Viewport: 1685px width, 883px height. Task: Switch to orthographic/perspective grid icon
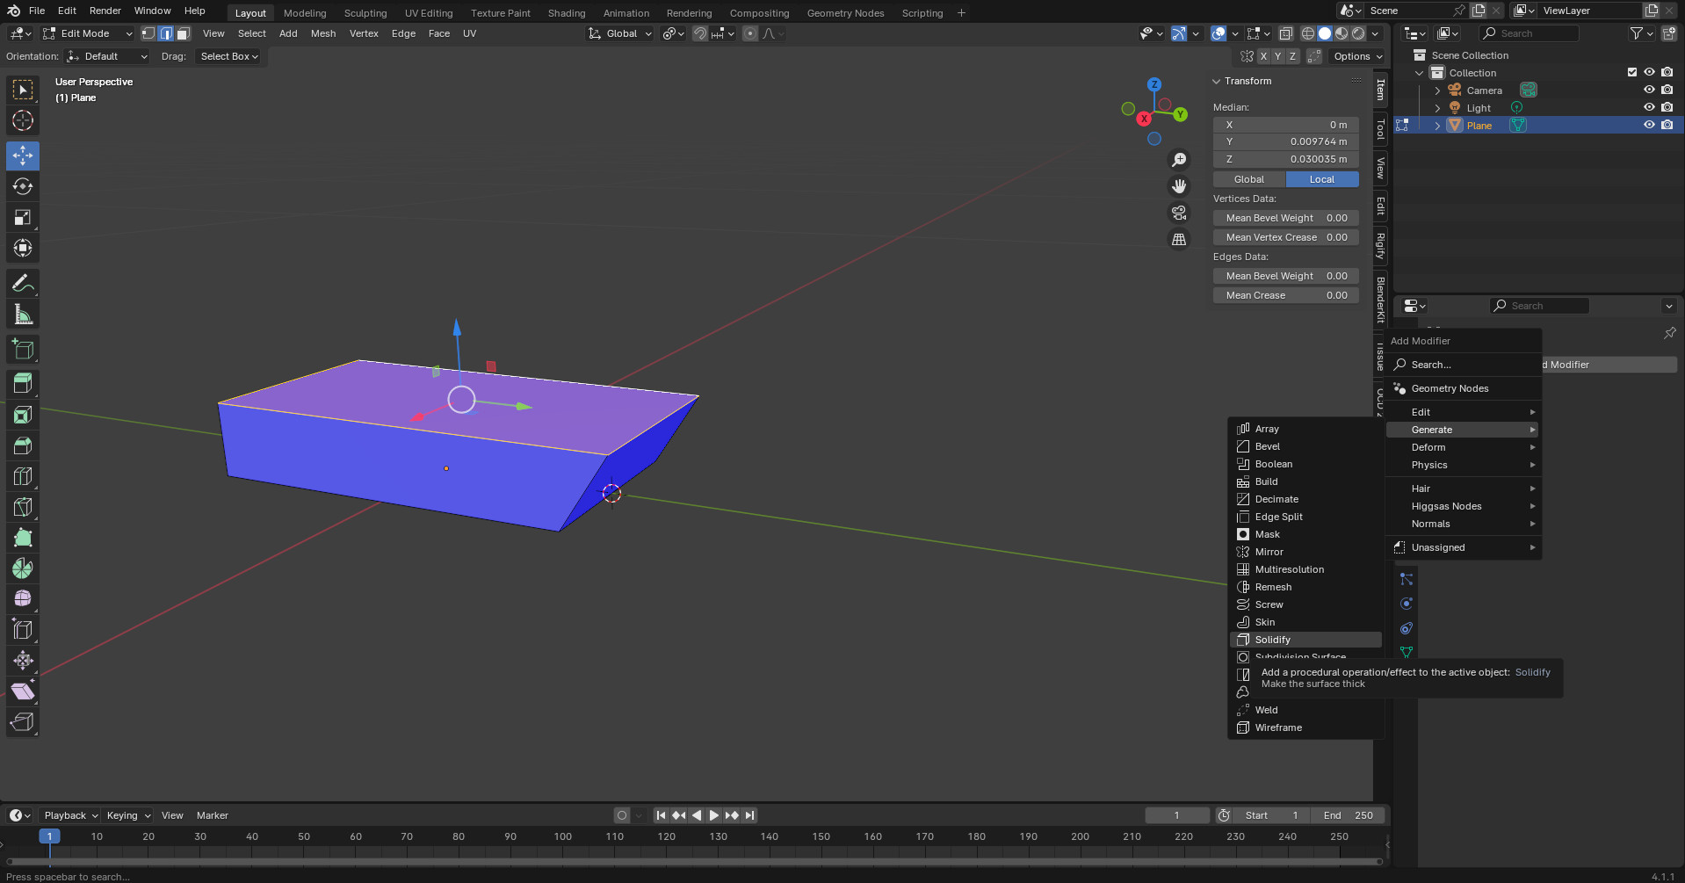1179,239
